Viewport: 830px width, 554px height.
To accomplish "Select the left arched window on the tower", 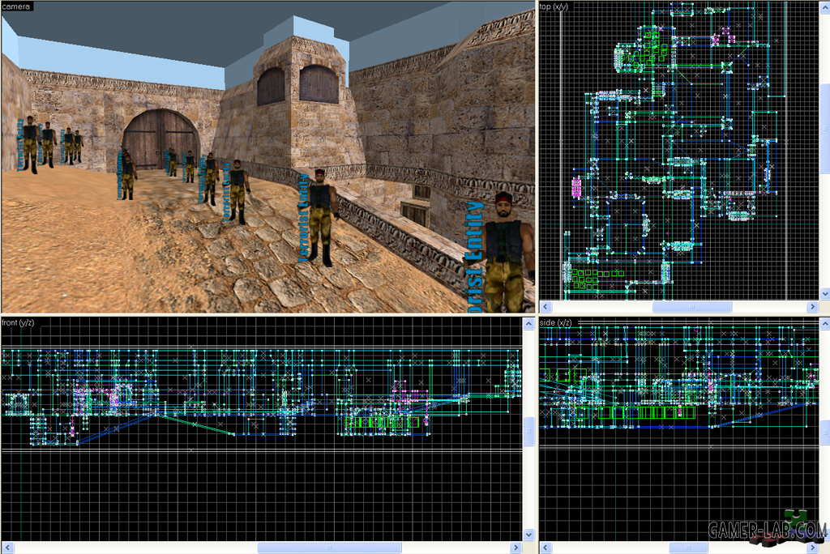I will click(271, 86).
